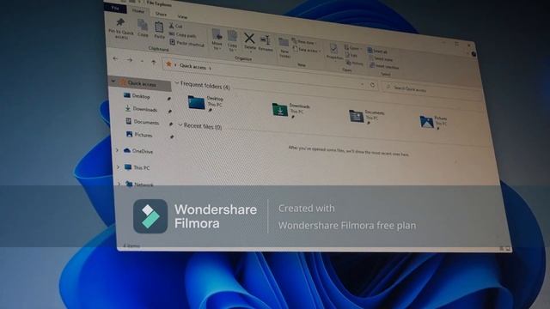
Task: Expand the OneDrive tree node
Action: coord(117,150)
